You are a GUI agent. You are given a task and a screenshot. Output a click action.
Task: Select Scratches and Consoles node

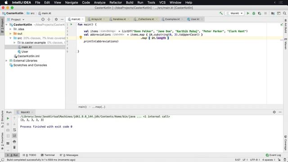(30, 65)
